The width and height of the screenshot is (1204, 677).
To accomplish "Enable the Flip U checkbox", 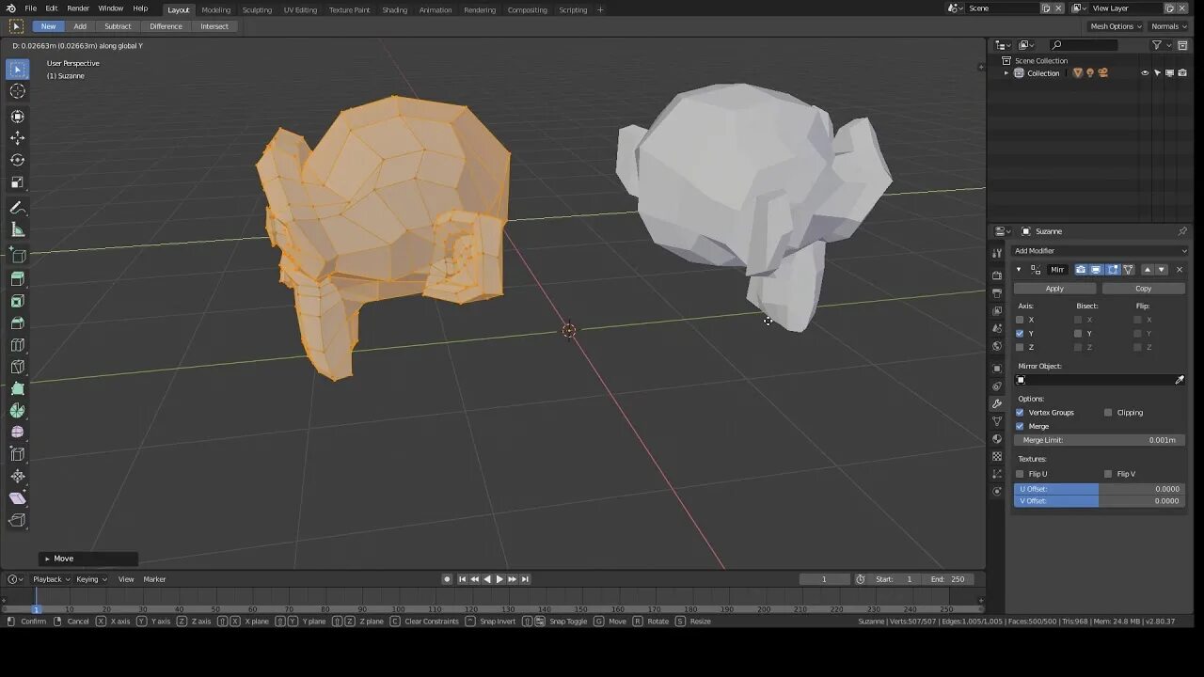I will pyautogui.click(x=1020, y=474).
